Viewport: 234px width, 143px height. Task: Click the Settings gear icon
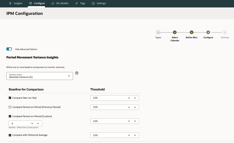[x=93, y=3]
